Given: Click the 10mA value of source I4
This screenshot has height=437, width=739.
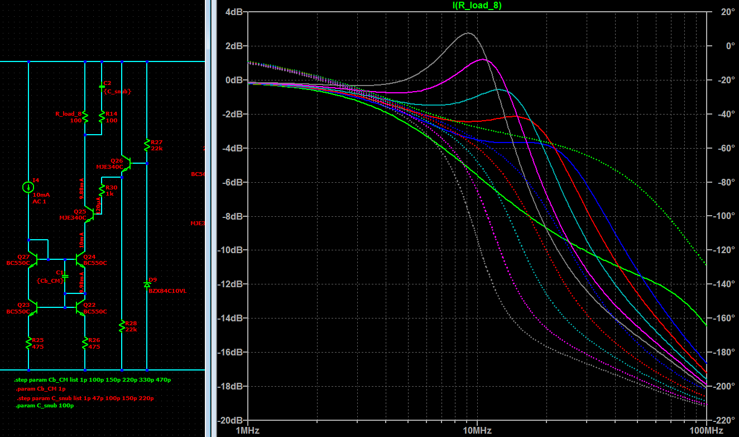Looking at the screenshot, I should coord(41,194).
